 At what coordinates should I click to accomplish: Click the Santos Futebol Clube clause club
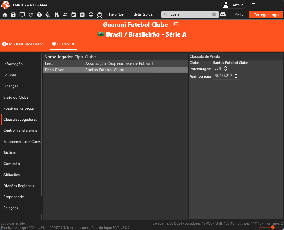pyautogui.click(x=231, y=63)
